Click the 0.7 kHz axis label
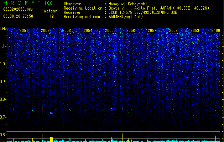The height and width of the screenshot is (142, 224). pos(3,117)
